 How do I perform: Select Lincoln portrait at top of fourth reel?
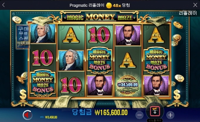pos(128,35)
